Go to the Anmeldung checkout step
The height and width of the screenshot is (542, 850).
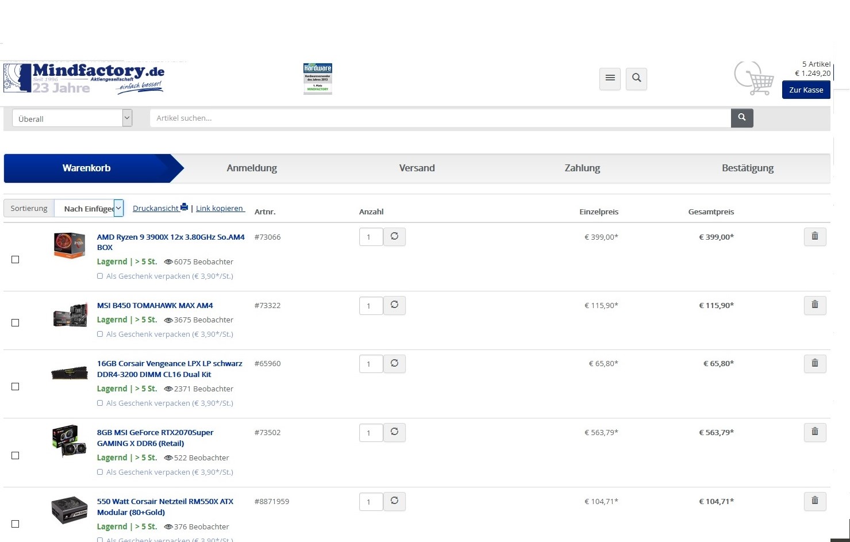pos(252,168)
